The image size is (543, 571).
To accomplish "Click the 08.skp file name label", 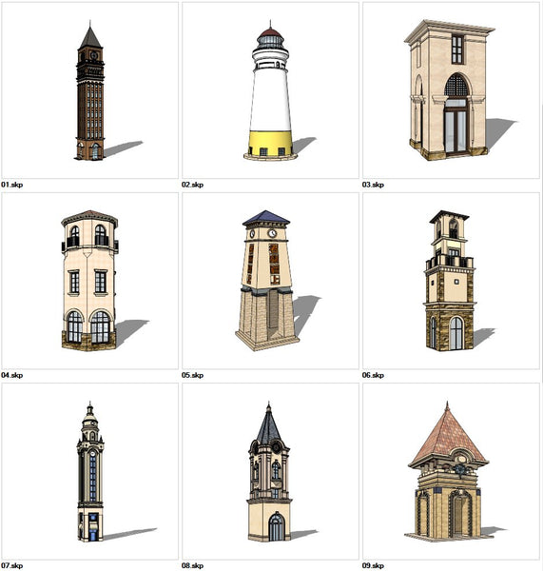I will click(x=192, y=565).
